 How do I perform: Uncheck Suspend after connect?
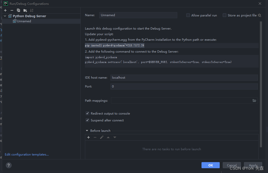tap(87, 120)
